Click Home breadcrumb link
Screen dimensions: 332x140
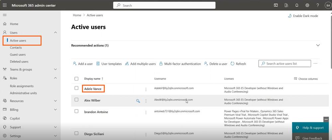click(x=77, y=15)
